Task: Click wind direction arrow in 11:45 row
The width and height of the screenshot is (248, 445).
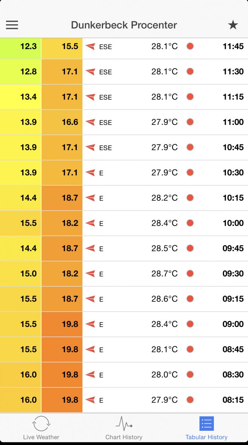Action: pyautogui.click(x=90, y=46)
